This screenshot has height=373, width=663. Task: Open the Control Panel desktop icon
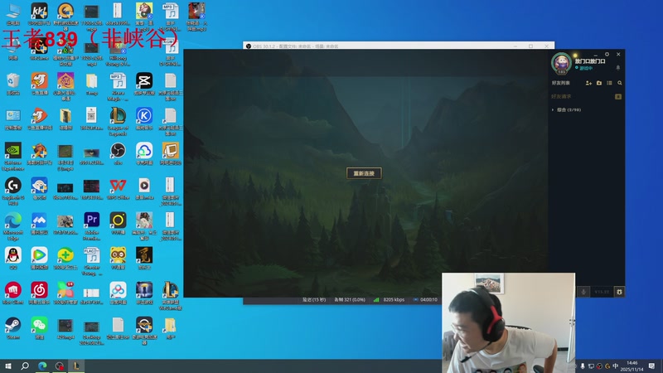[13, 119]
